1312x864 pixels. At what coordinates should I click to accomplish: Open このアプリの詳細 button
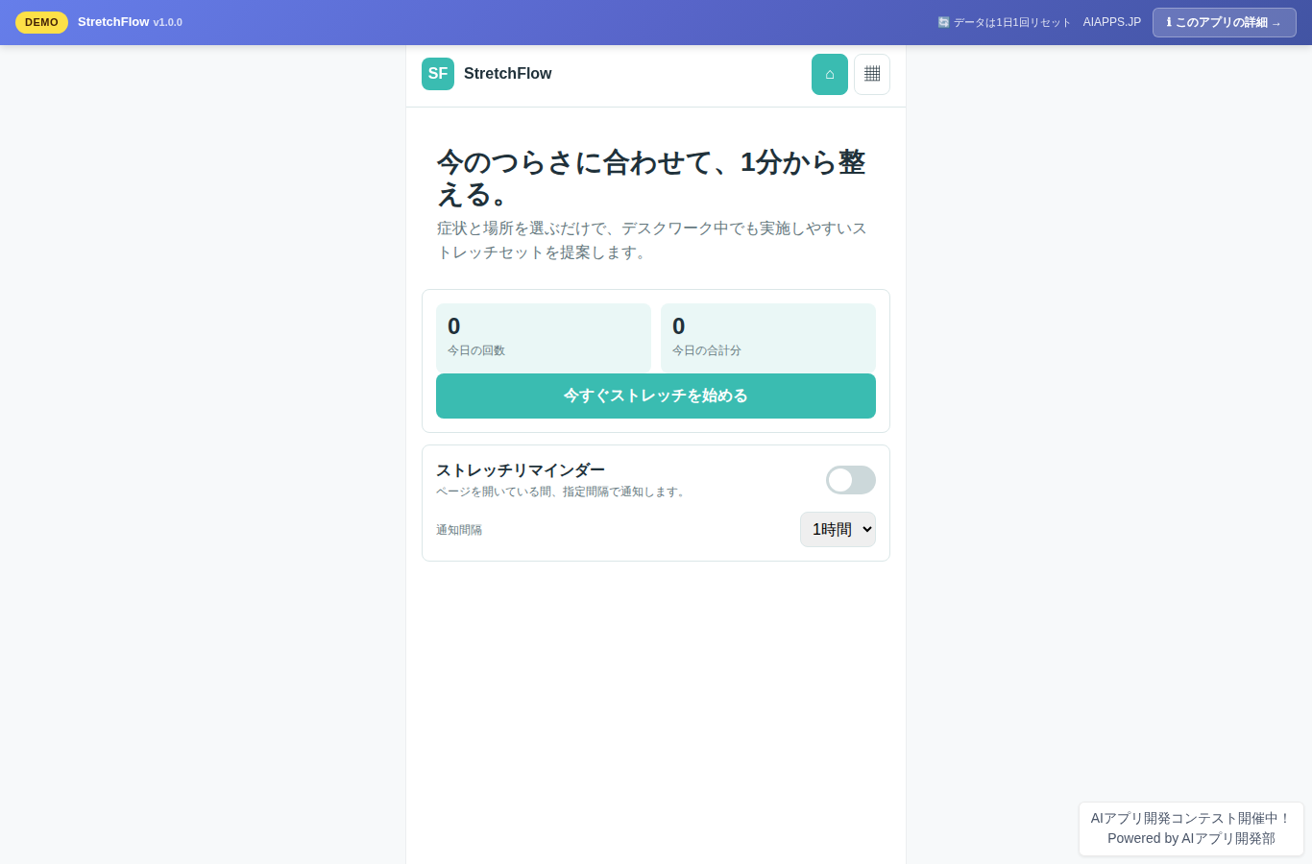1225,22
